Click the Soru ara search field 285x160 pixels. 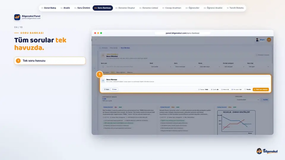(x=124, y=67)
